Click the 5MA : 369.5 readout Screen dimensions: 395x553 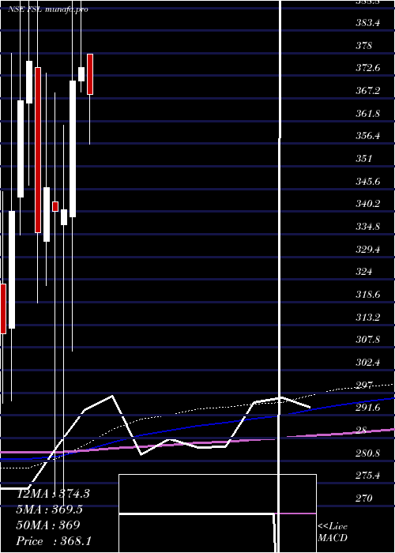coord(51,510)
